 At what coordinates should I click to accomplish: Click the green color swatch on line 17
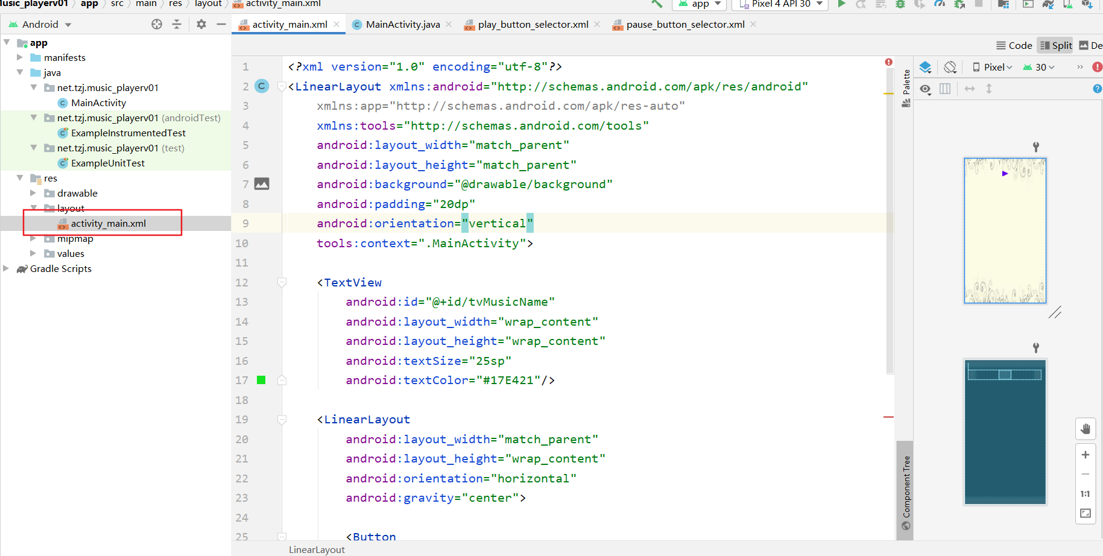(261, 380)
